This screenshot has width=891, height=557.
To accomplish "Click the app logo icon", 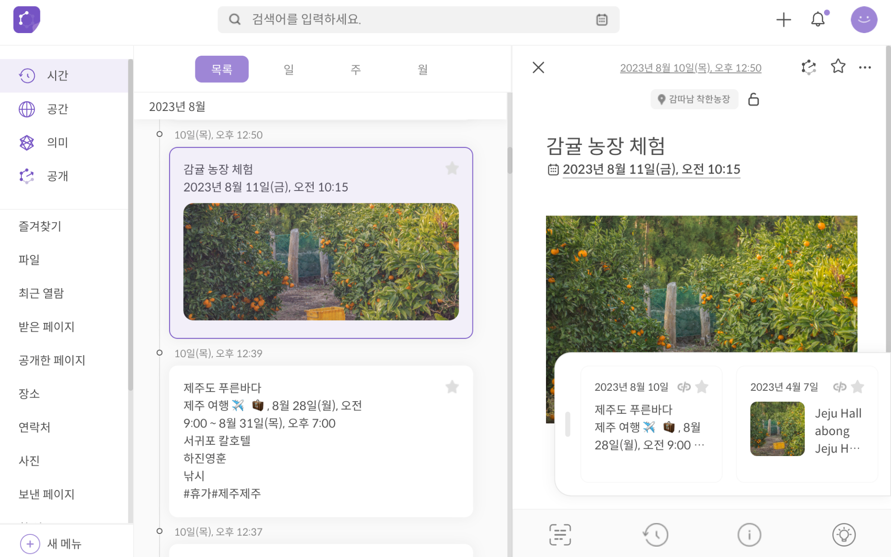I will coord(27,20).
